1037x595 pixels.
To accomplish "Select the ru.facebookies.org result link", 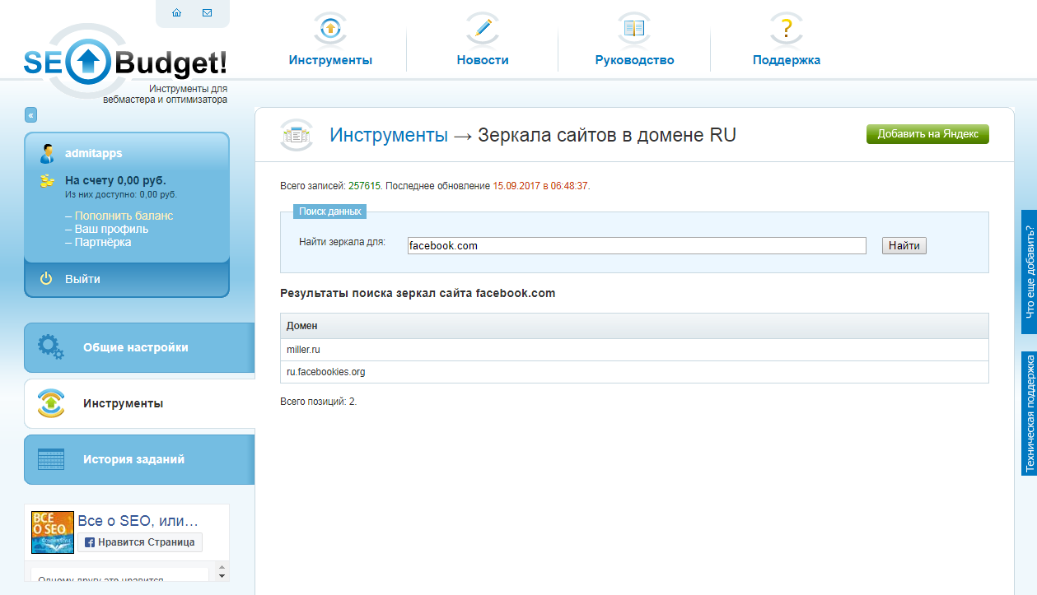I will [x=325, y=372].
